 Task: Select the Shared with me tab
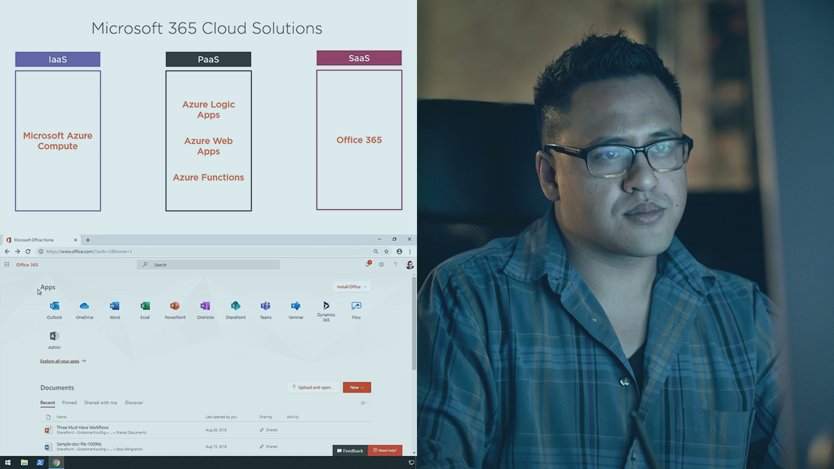coord(100,403)
